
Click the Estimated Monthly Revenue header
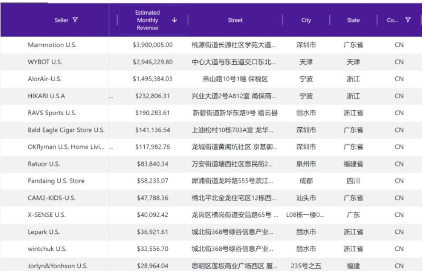[x=147, y=20]
